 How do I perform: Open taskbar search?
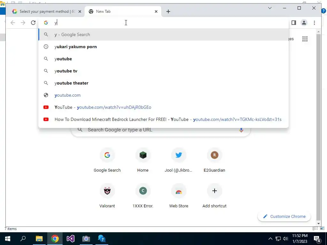coord(23,239)
